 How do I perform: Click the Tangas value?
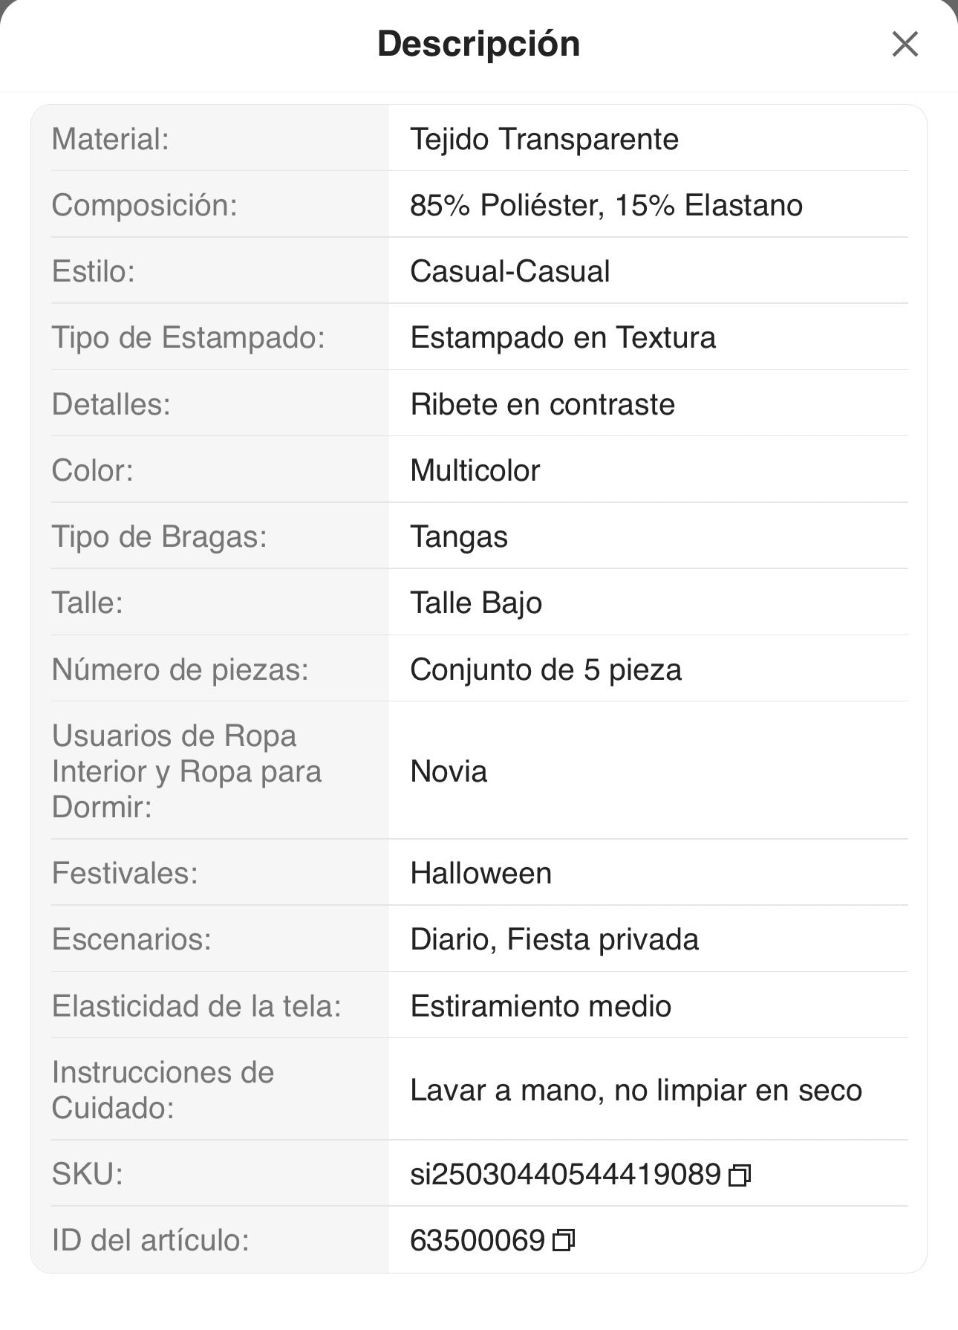[458, 537]
